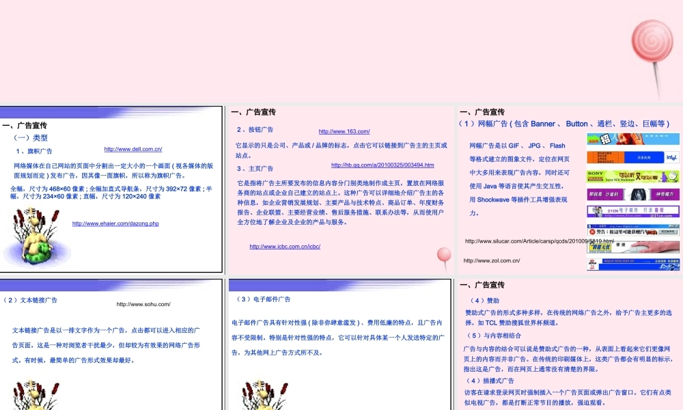The height and width of the screenshot is (410, 683).
Task: Click the paragraph starting 网络媒体在自己网站的页面中
Action: [113, 171]
